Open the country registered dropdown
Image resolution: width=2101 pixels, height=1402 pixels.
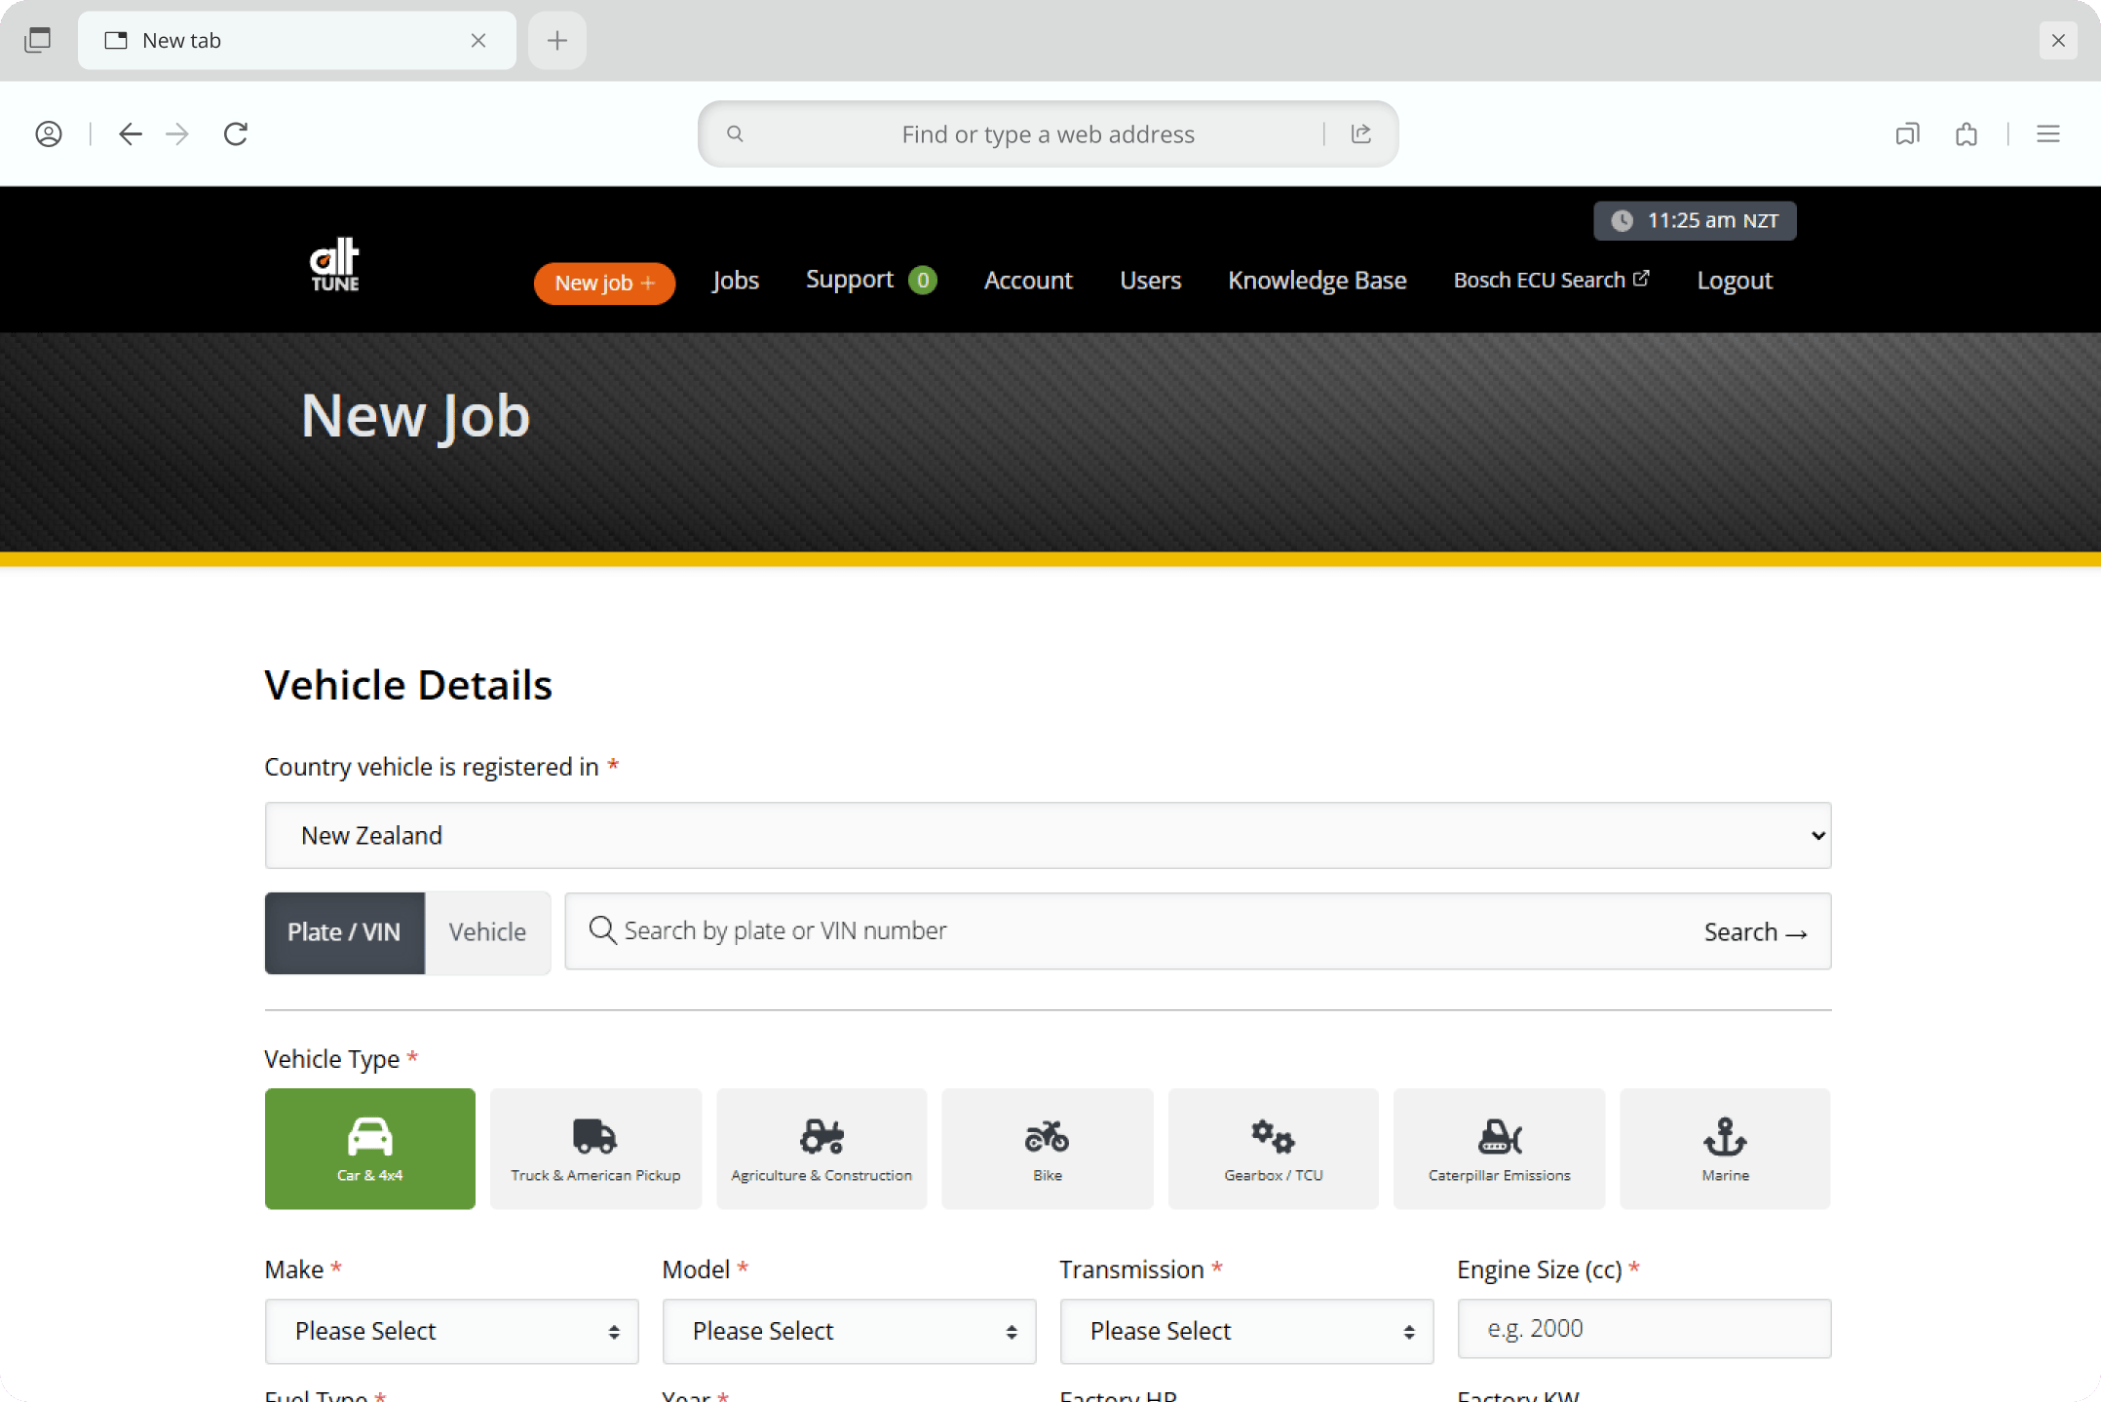point(1048,836)
